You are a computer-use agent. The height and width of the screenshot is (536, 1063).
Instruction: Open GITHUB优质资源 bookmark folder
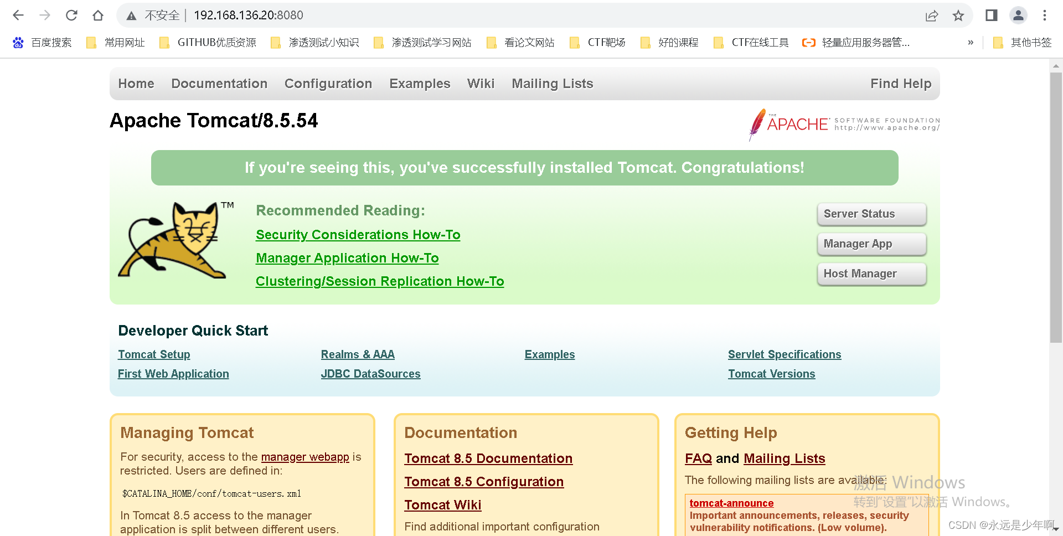[x=208, y=43]
